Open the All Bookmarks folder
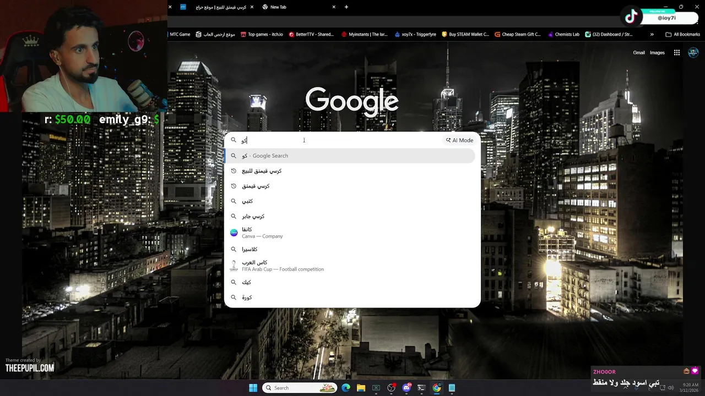This screenshot has height=396, width=705. (682, 34)
